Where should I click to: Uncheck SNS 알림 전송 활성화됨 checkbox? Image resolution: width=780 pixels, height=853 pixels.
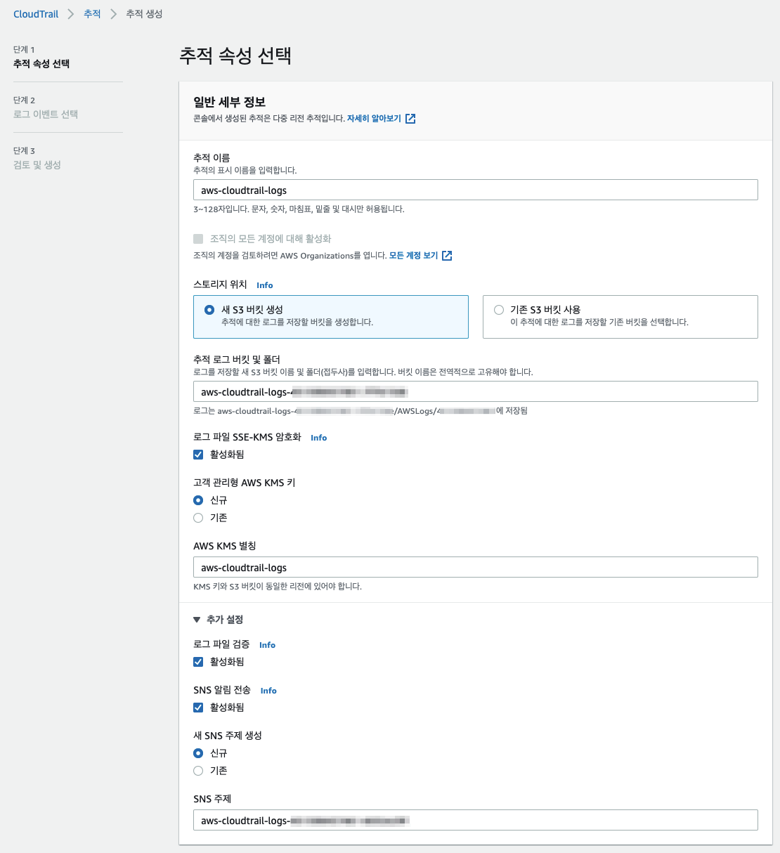pyautogui.click(x=198, y=708)
